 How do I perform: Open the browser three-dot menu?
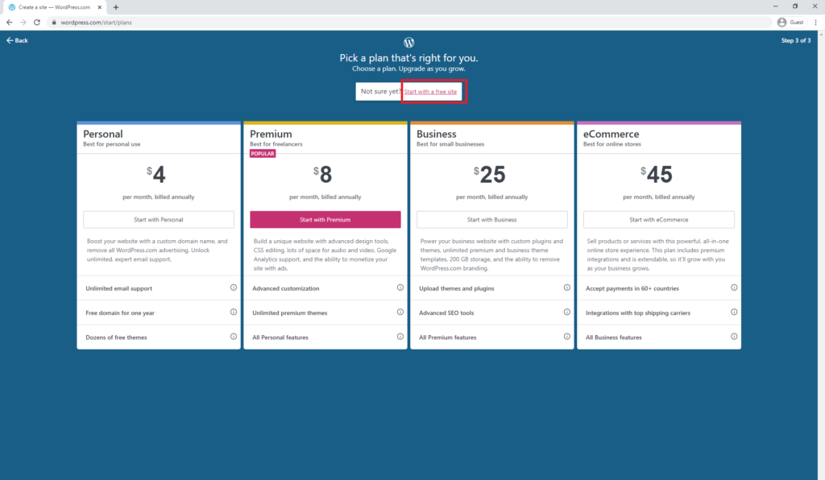[x=815, y=23]
